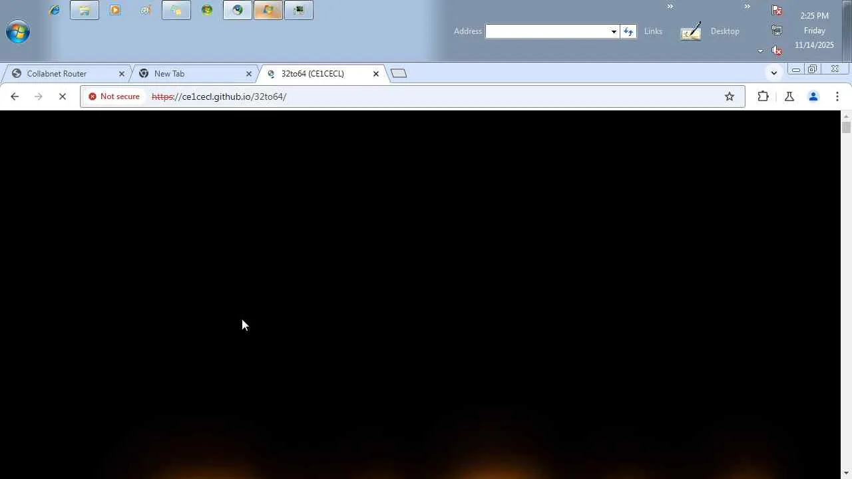Expand the Desktop toolbar chevron

pos(747,7)
